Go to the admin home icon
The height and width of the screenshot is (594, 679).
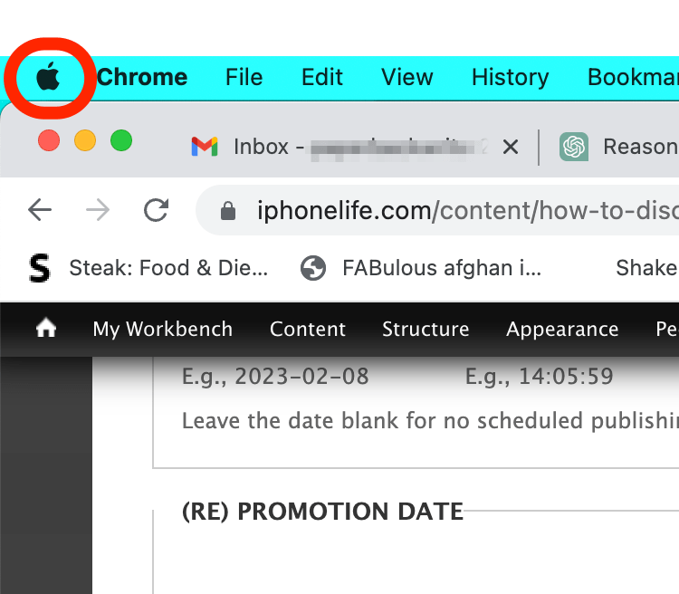click(x=45, y=329)
